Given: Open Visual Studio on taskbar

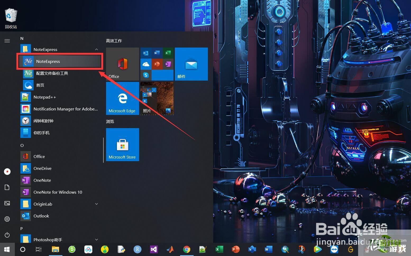Looking at the screenshot, I should [154, 249].
